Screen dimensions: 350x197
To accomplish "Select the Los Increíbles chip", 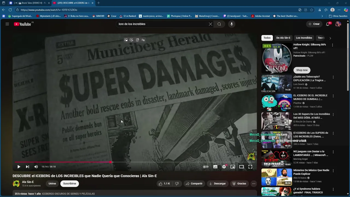I will (304, 38).
